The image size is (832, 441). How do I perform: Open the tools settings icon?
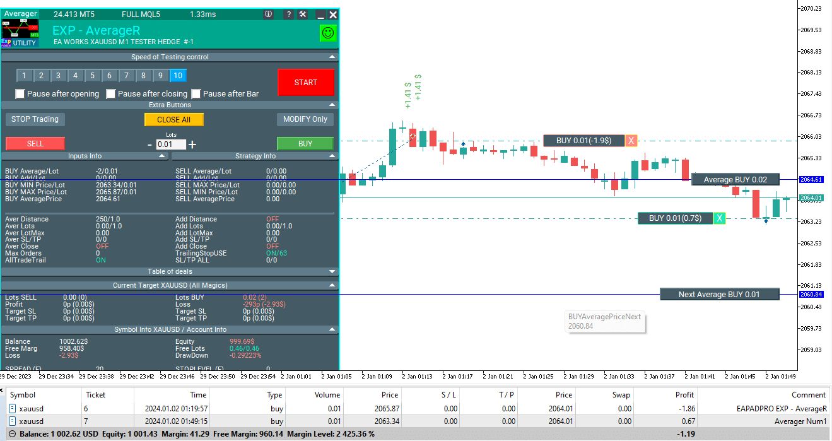click(x=303, y=15)
